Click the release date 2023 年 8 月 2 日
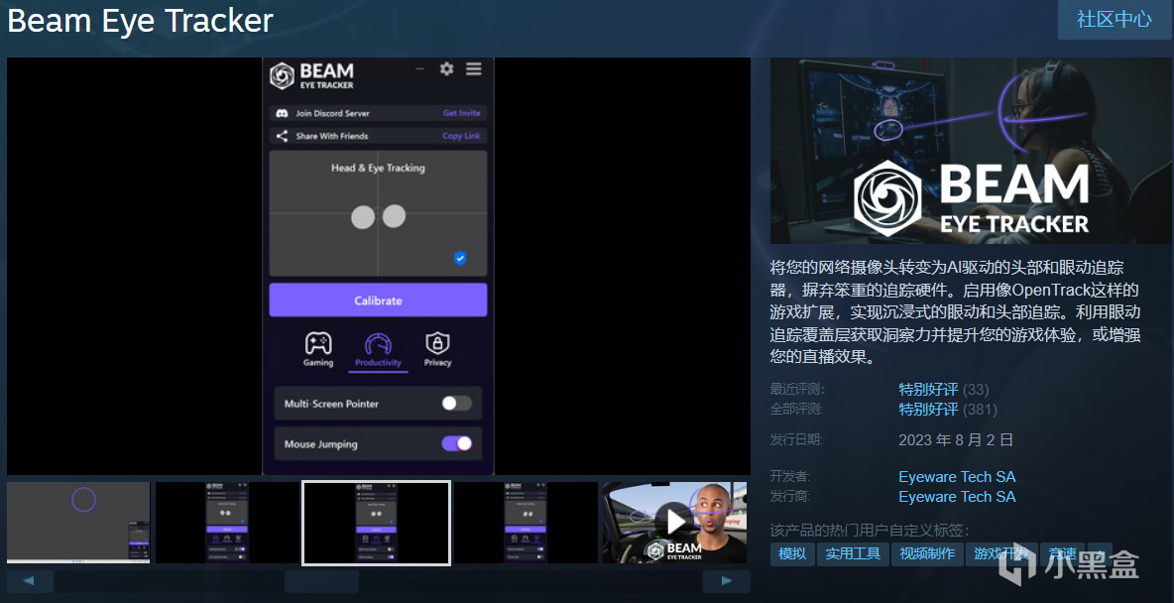The height and width of the screenshot is (603, 1174). click(956, 439)
